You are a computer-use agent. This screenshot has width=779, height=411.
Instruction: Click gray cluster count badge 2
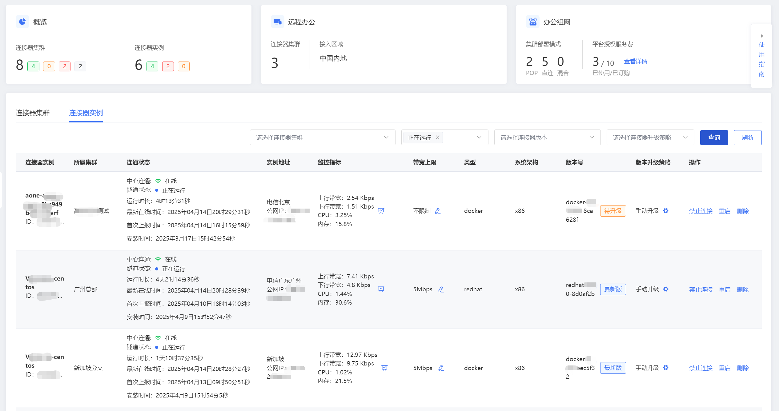pos(80,66)
